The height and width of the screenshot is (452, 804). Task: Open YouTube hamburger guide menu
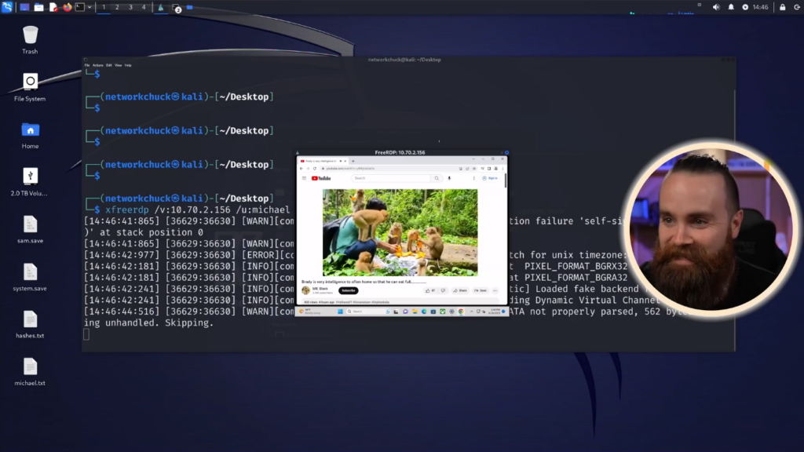(304, 178)
